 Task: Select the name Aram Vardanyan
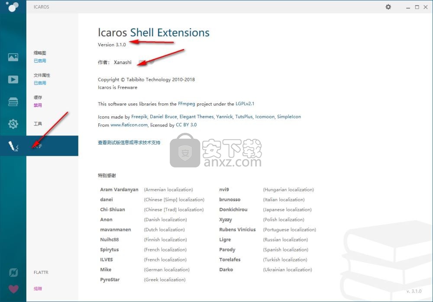coord(119,190)
